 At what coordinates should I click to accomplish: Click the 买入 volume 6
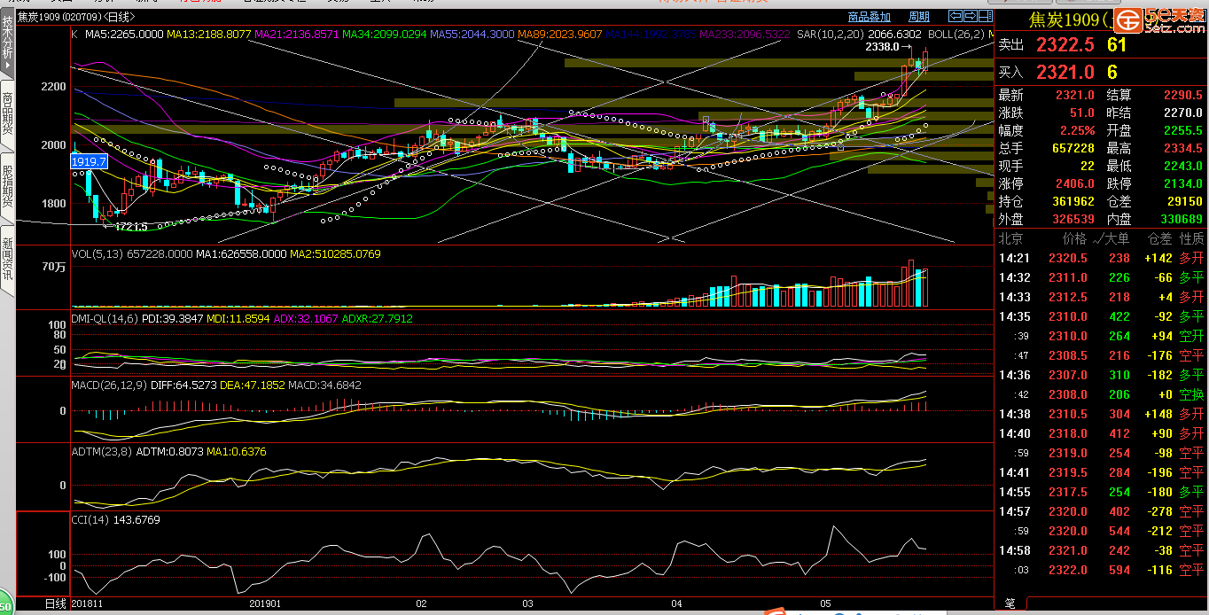[x=1111, y=73]
